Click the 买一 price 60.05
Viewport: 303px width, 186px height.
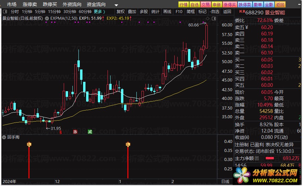pos(267,60)
